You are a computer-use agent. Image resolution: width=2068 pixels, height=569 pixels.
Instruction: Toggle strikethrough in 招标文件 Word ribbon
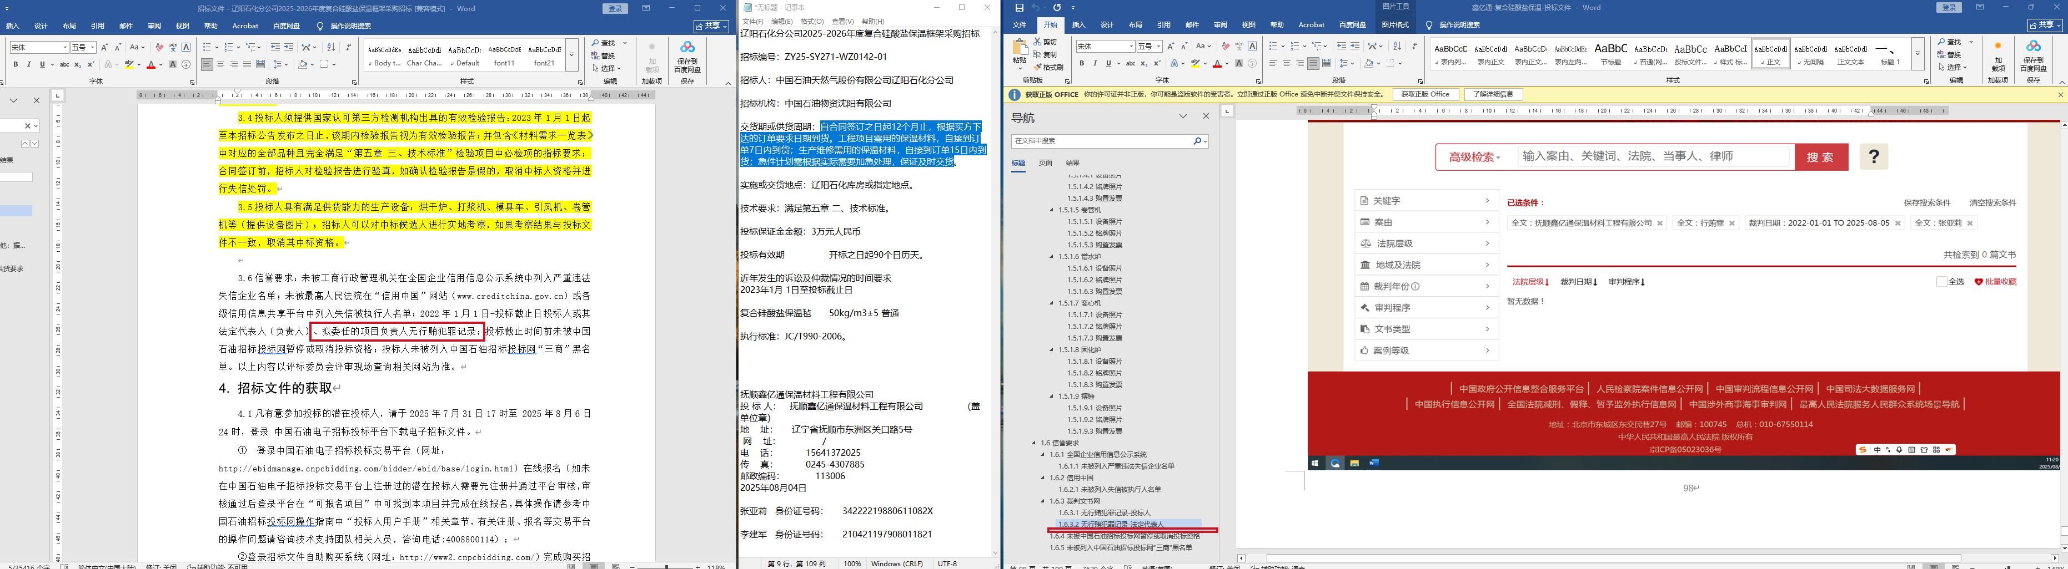click(x=64, y=64)
